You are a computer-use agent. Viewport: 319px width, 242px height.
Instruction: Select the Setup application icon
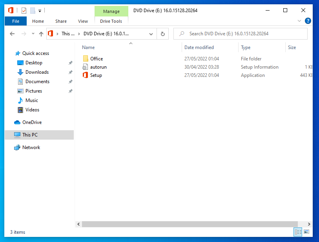pyautogui.click(x=85, y=75)
